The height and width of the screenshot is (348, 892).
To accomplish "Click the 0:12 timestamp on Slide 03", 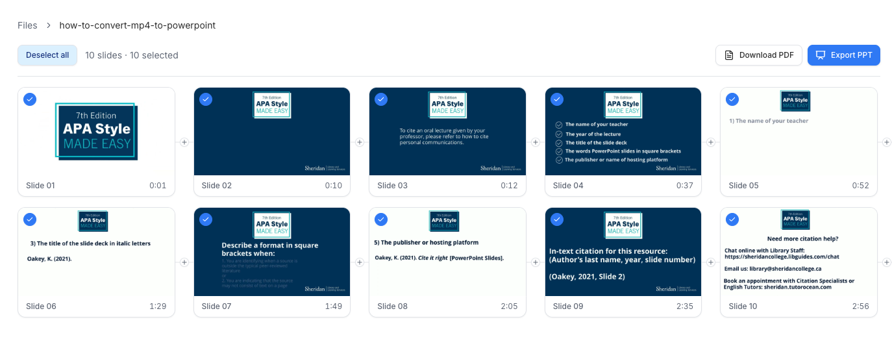I will (509, 186).
